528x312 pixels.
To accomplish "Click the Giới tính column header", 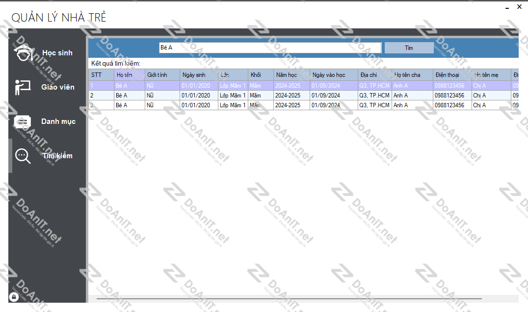I will [x=162, y=75].
